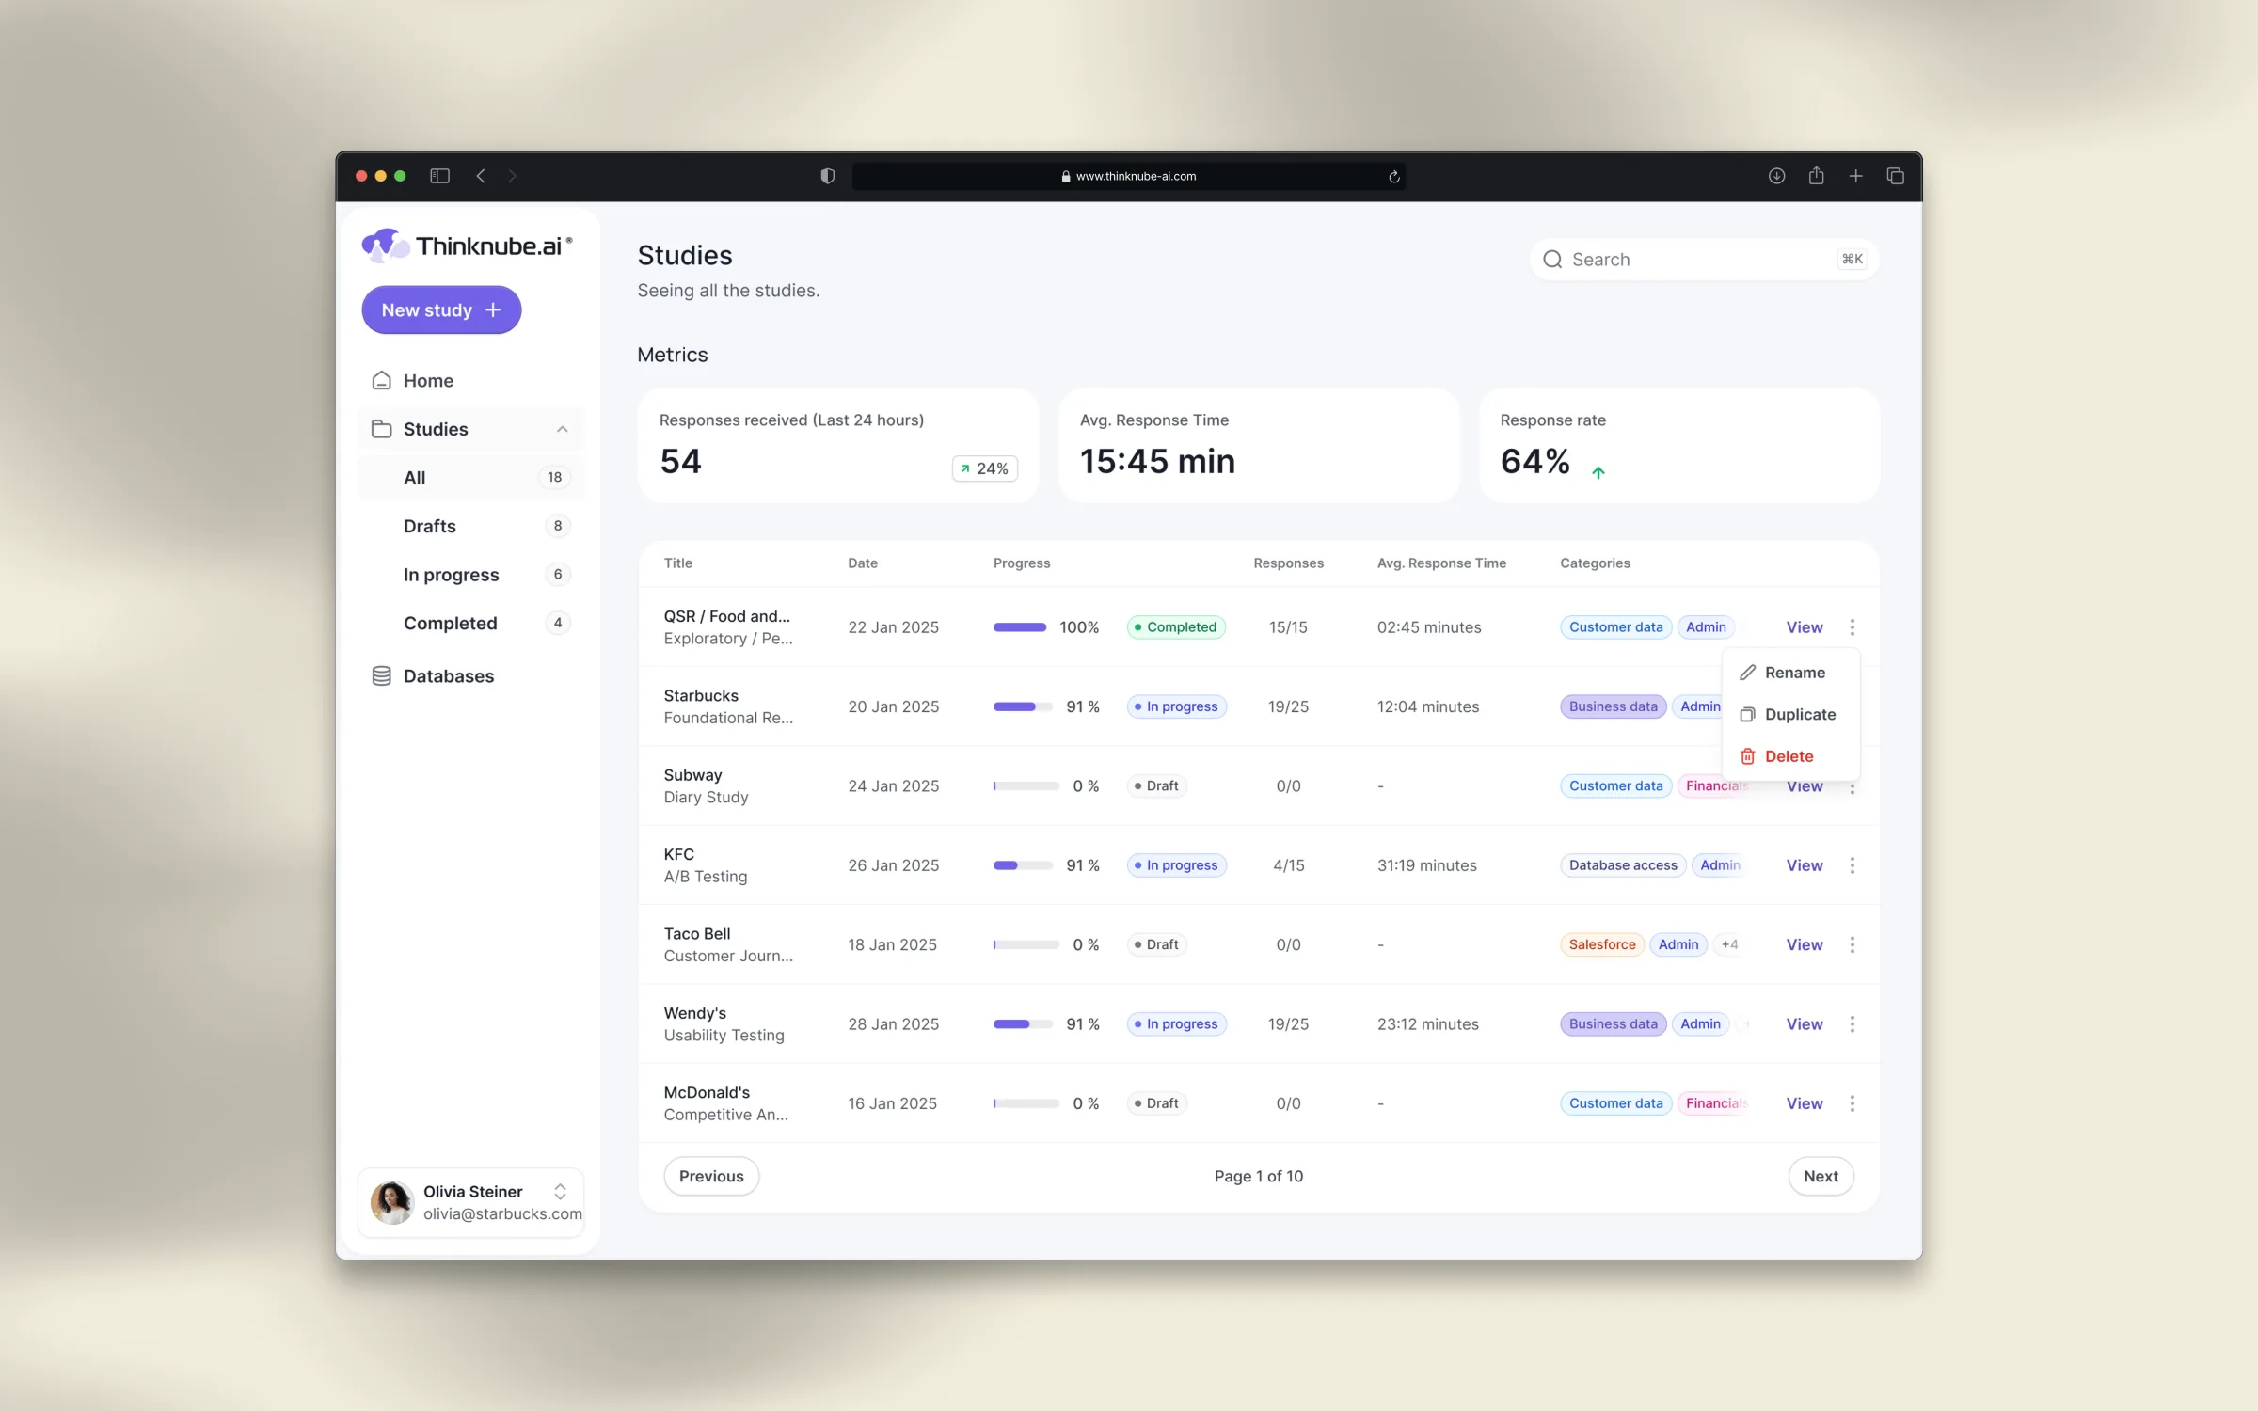Click the Duplicate copy icon
This screenshot has height=1411, width=2258.
tap(1747, 715)
